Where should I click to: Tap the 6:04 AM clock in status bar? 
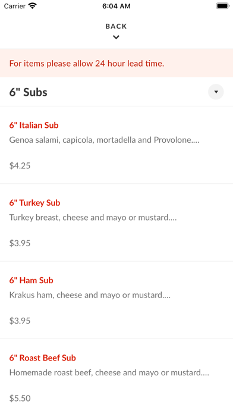tap(116, 6)
